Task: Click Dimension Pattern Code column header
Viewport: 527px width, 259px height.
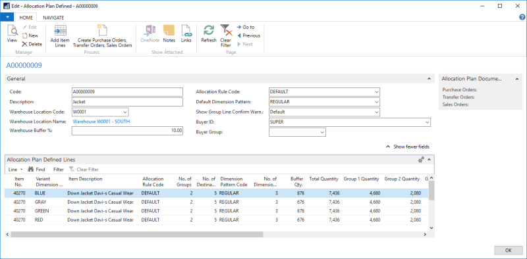Action: point(234,181)
